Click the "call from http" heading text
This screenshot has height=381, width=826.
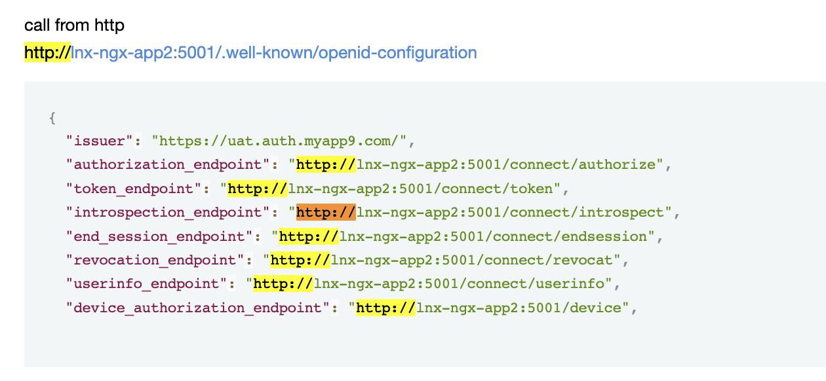coord(74,26)
